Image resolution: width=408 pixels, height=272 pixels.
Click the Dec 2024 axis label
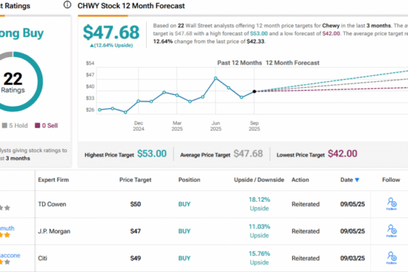[139, 126]
